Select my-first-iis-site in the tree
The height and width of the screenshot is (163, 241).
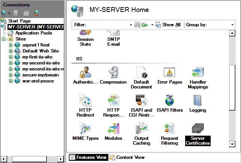click(x=37, y=57)
